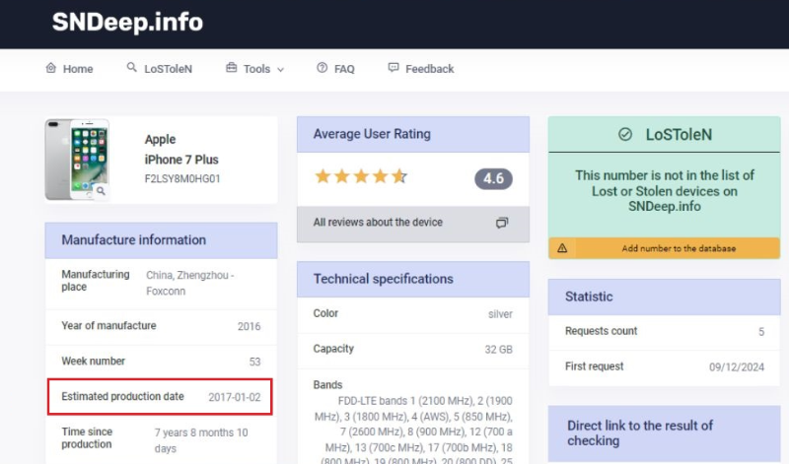
Task: Click the Technical specifications header
Action: [x=413, y=279]
